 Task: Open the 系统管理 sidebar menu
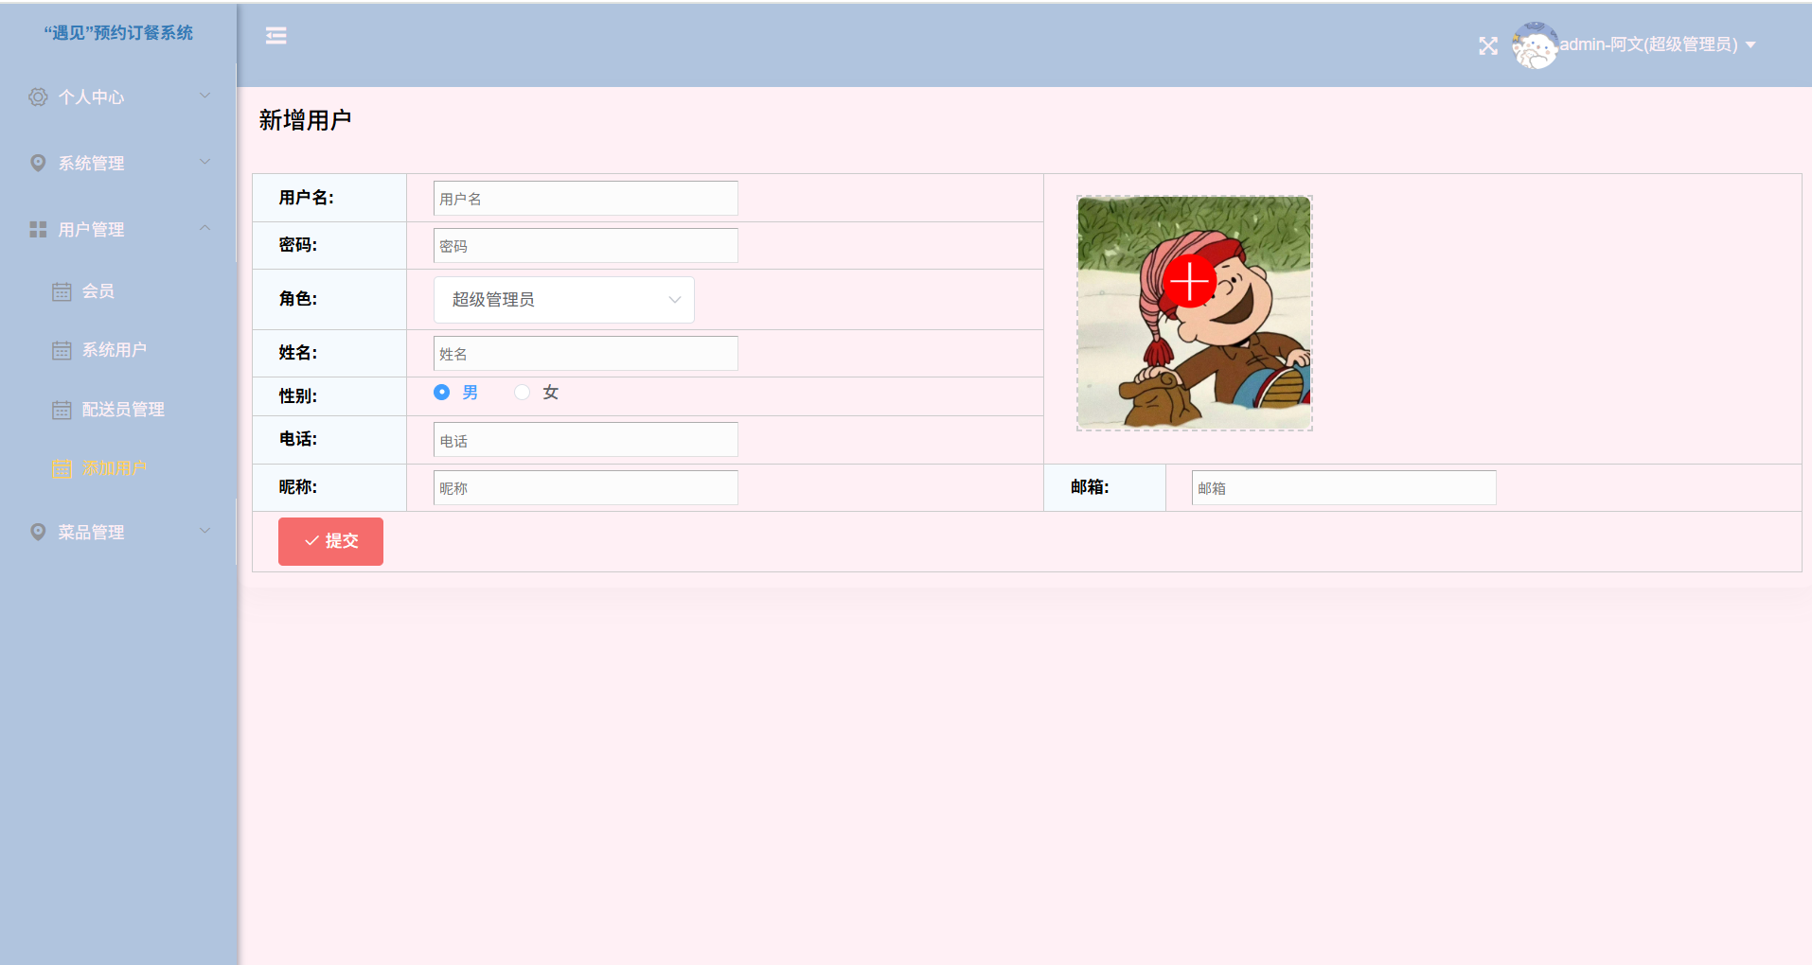[118, 163]
